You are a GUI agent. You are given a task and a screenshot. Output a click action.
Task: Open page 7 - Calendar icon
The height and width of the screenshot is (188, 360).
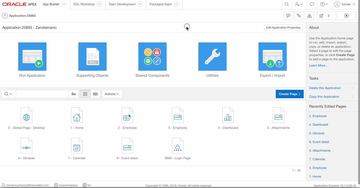pos(77,146)
